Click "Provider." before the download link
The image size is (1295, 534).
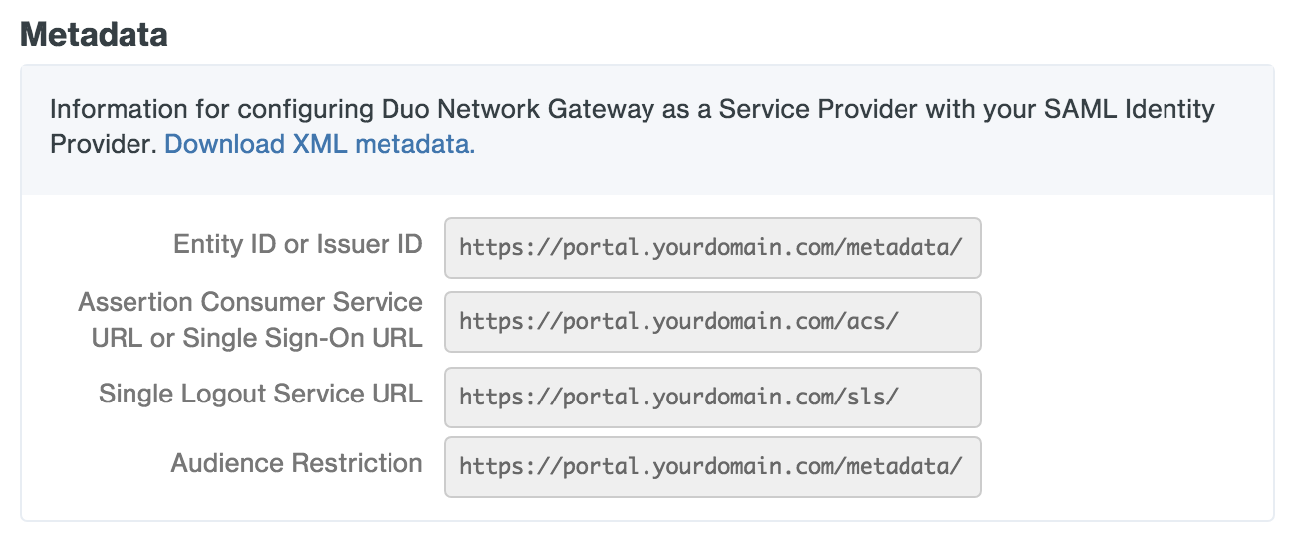coord(105,144)
